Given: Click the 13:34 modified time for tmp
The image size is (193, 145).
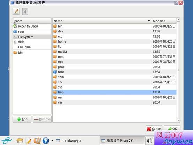Looking at the screenshot, I should [x=156, y=92].
